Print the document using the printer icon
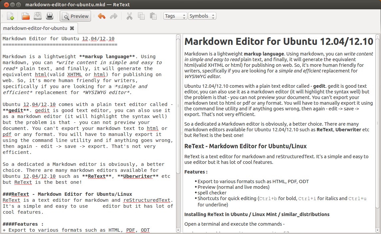 pos(50,16)
